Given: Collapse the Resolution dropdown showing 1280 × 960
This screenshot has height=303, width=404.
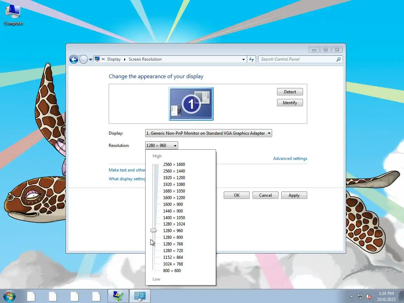Looking at the screenshot, I should pyautogui.click(x=162, y=145).
